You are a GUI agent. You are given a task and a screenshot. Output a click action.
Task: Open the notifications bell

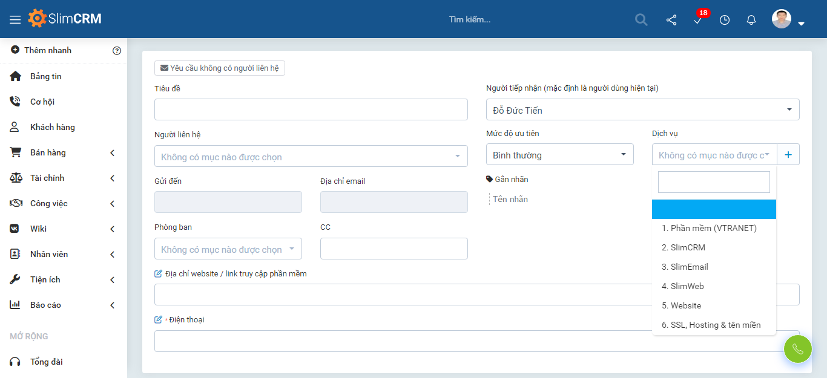pos(751,20)
